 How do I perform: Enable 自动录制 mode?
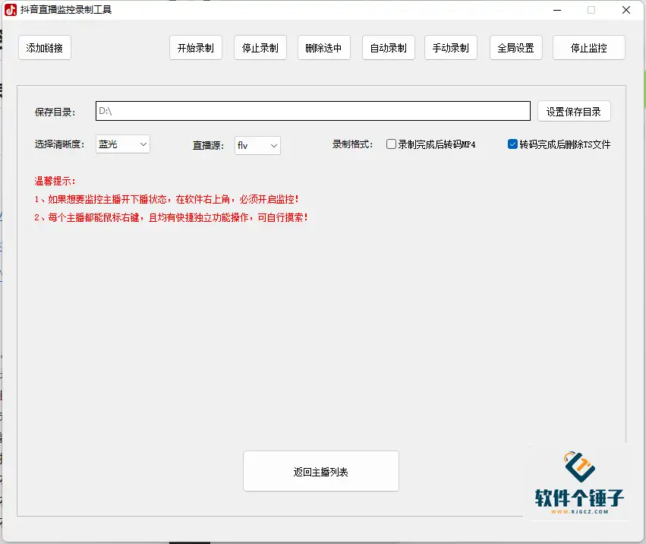coord(389,48)
